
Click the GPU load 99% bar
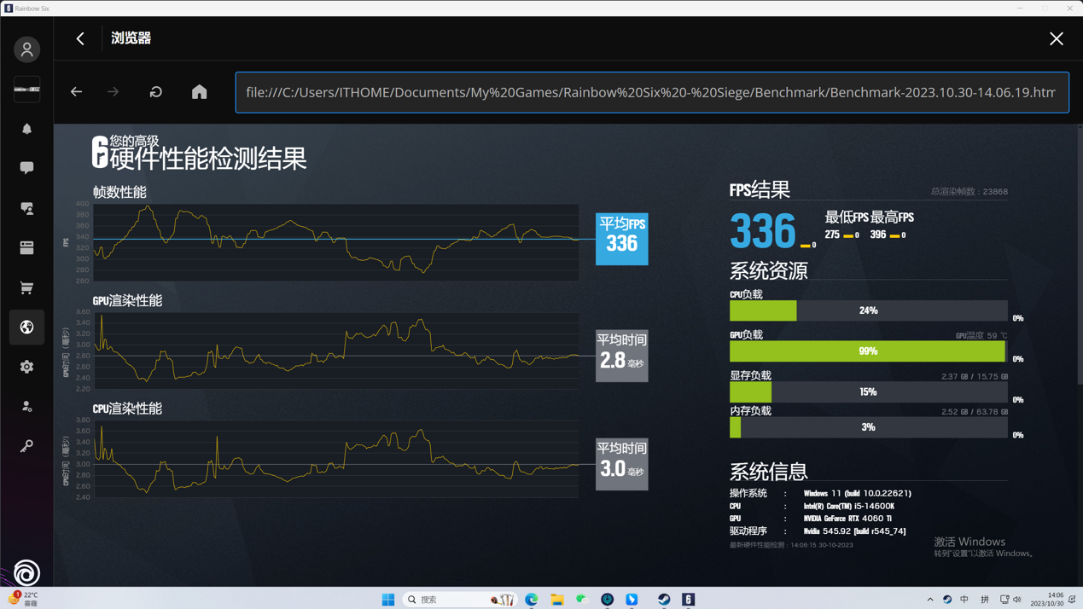click(x=868, y=351)
